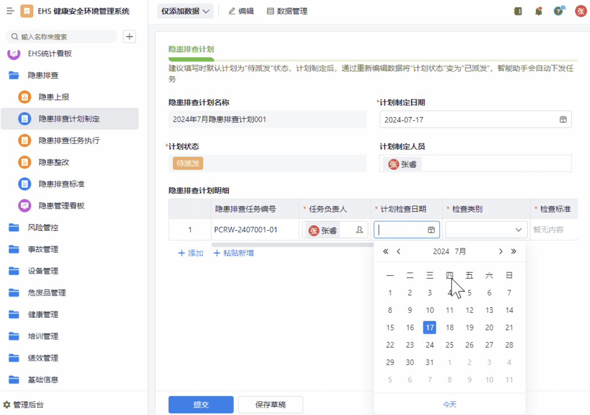Image resolution: width=590 pixels, height=415 pixels.
Task: Click the address book icon in top bar
Action: (518, 11)
